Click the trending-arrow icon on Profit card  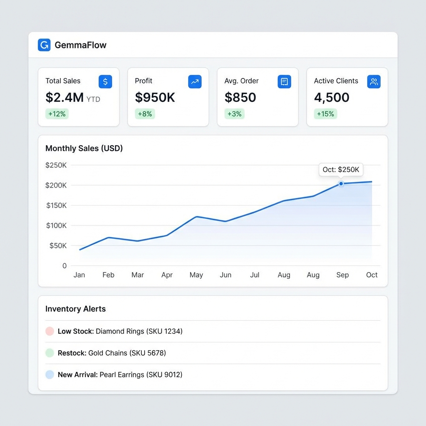pyautogui.click(x=195, y=82)
